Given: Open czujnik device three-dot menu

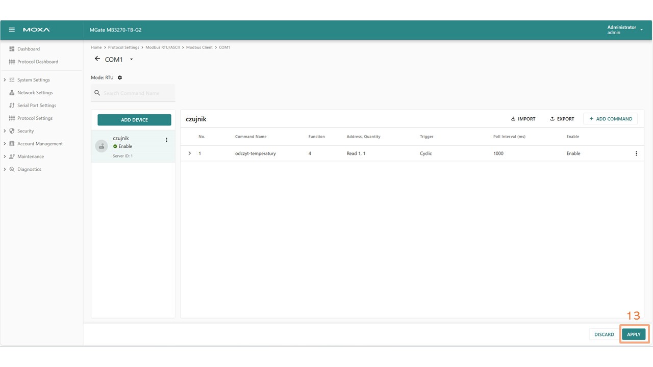Looking at the screenshot, I should point(166,140).
